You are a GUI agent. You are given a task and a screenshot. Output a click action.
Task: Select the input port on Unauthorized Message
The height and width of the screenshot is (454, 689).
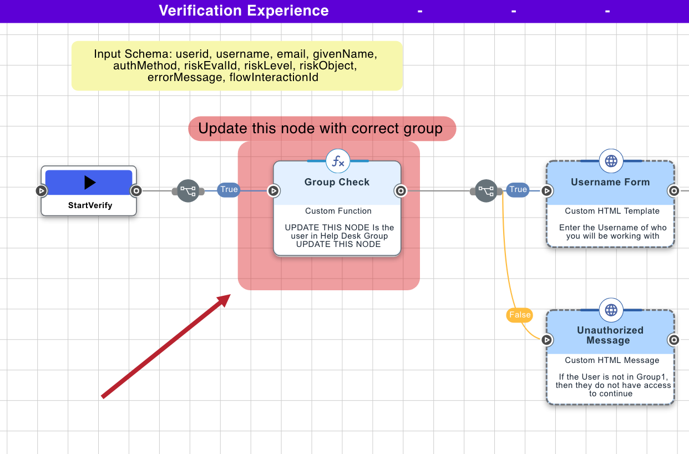(x=547, y=340)
